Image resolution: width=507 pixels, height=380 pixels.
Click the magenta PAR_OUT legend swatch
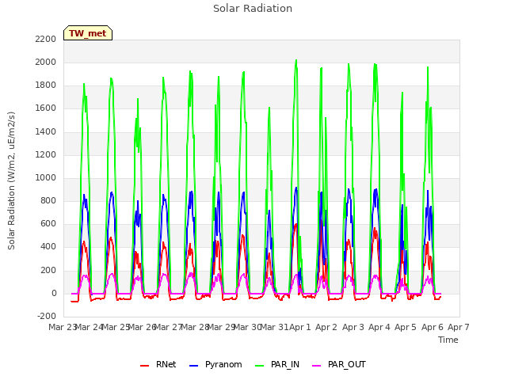[317, 366]
